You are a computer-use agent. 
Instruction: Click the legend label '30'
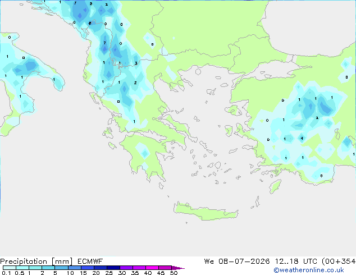pos(122,273)
